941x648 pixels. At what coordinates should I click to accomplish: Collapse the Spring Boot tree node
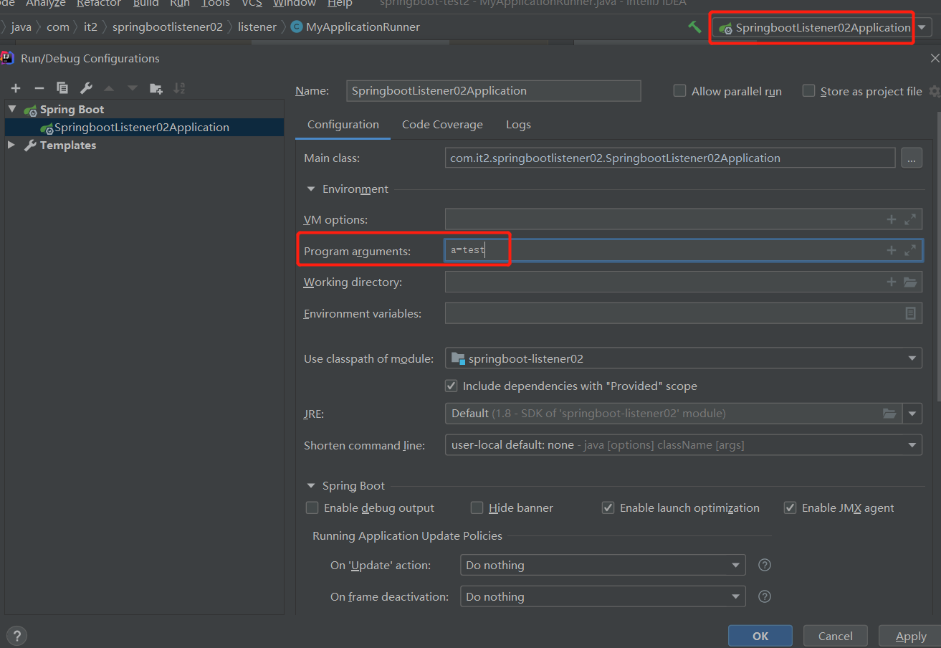(x=12, y=109)
